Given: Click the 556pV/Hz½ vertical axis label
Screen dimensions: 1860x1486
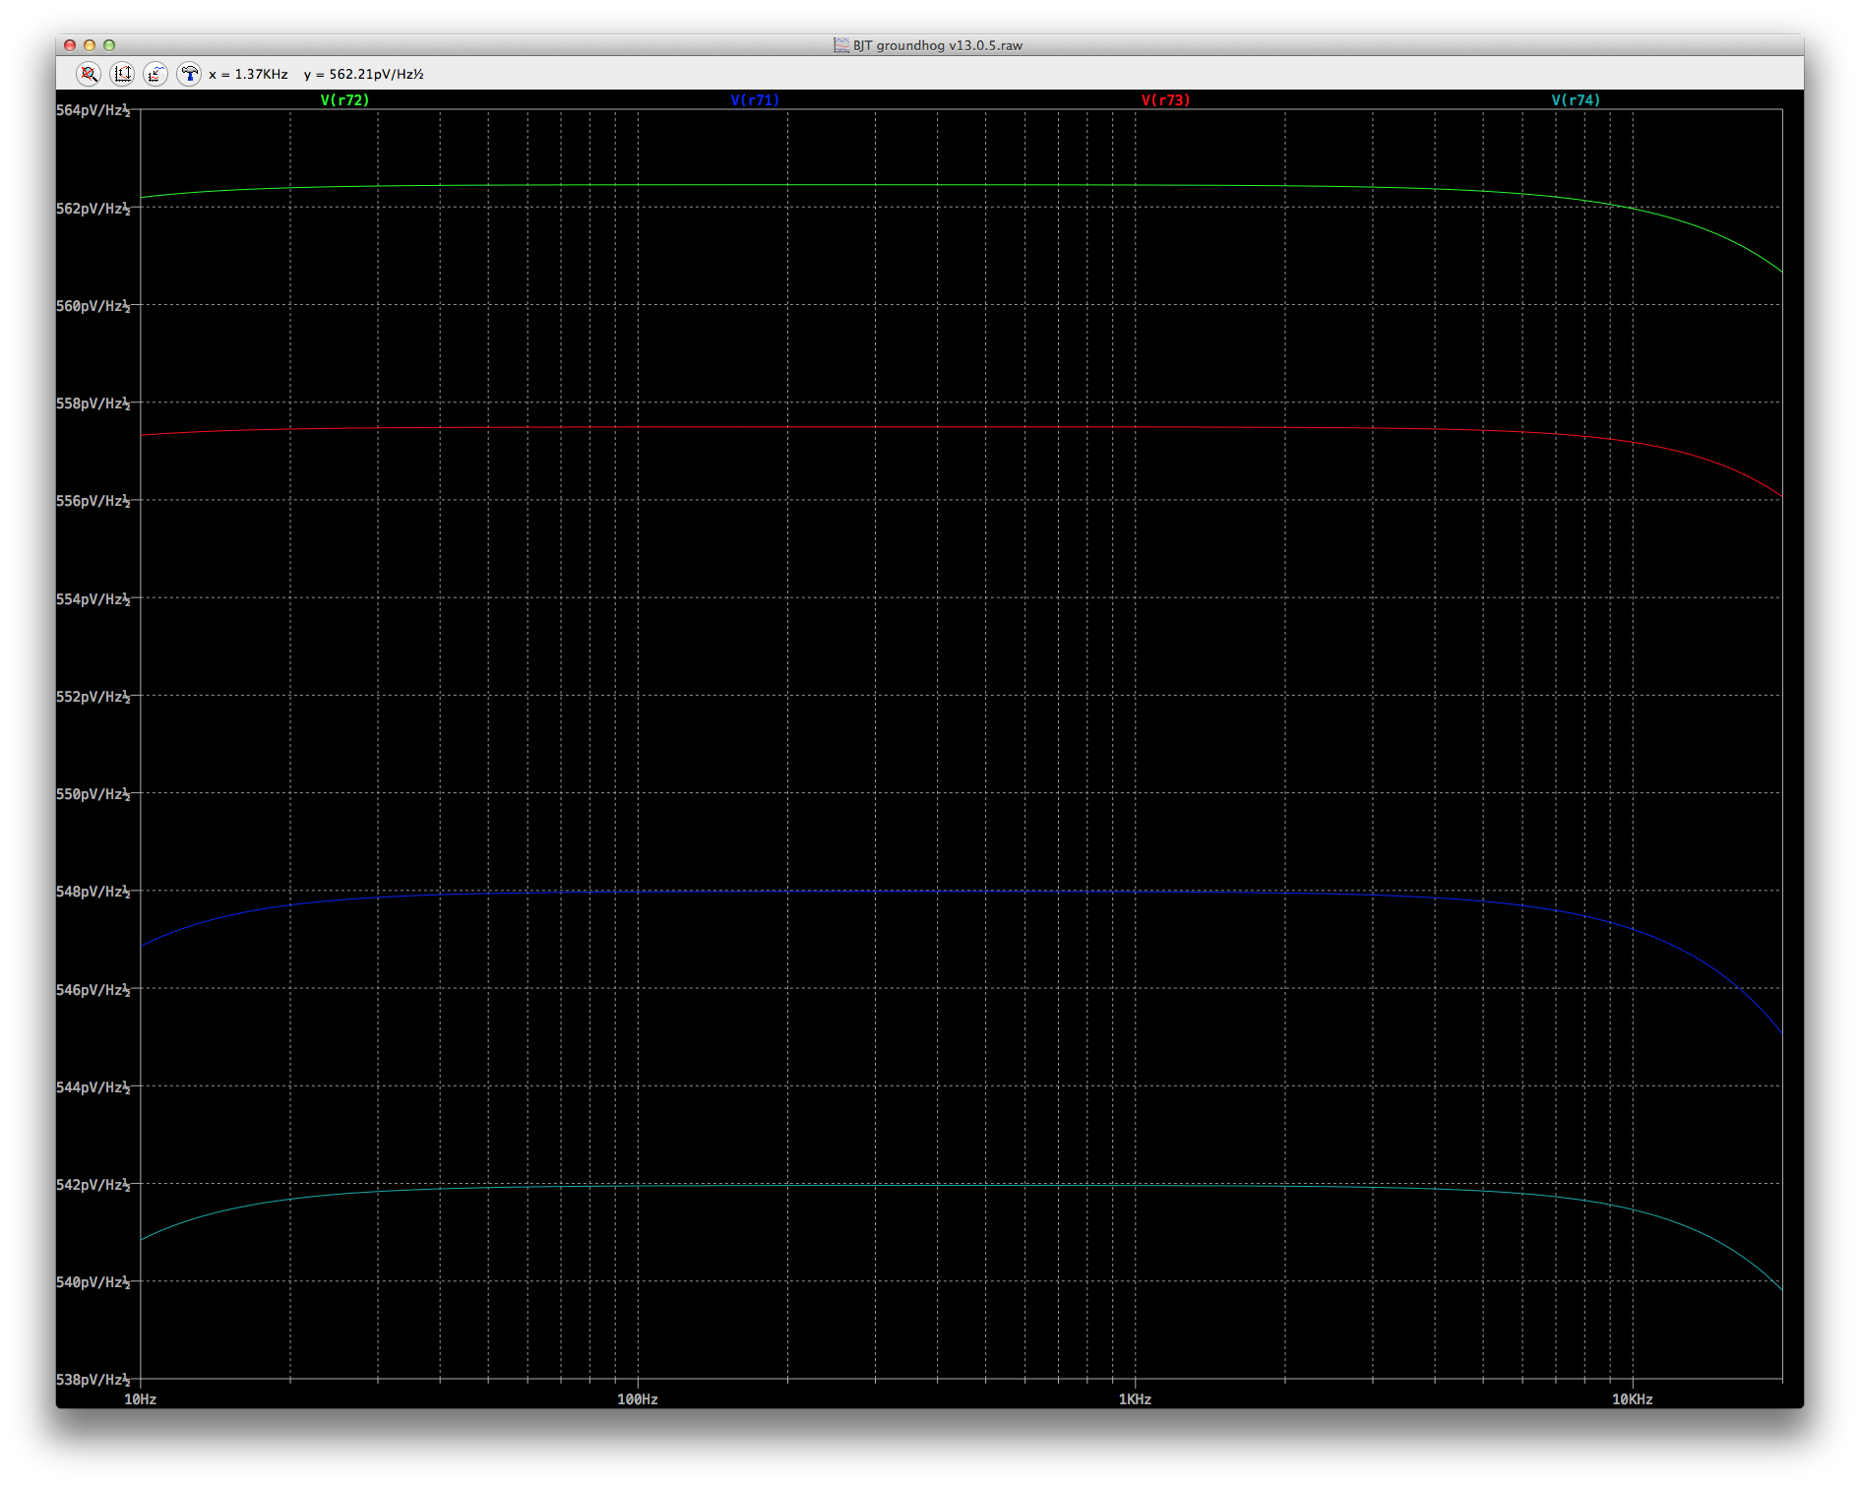Looking at the screenshot, I should click(93, 501).
